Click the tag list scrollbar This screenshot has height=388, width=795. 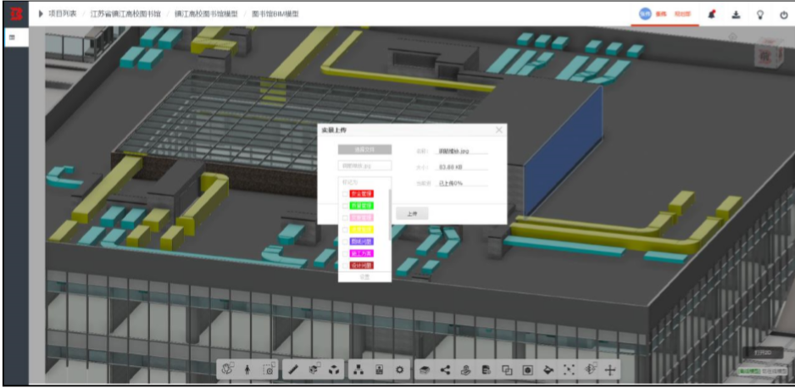(389, 214)
